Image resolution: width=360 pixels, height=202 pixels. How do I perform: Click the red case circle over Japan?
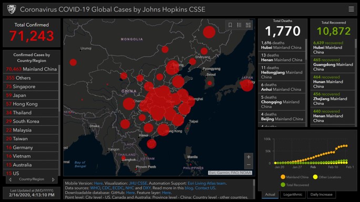pyautogui.click(x=246, y=85)
